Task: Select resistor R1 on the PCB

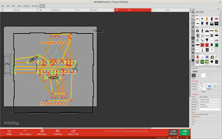Action: [33, 59]
